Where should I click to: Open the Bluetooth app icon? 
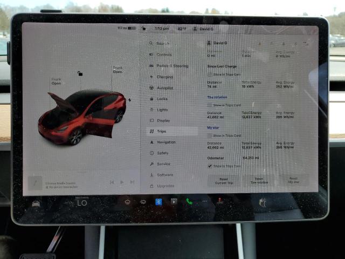158,202
